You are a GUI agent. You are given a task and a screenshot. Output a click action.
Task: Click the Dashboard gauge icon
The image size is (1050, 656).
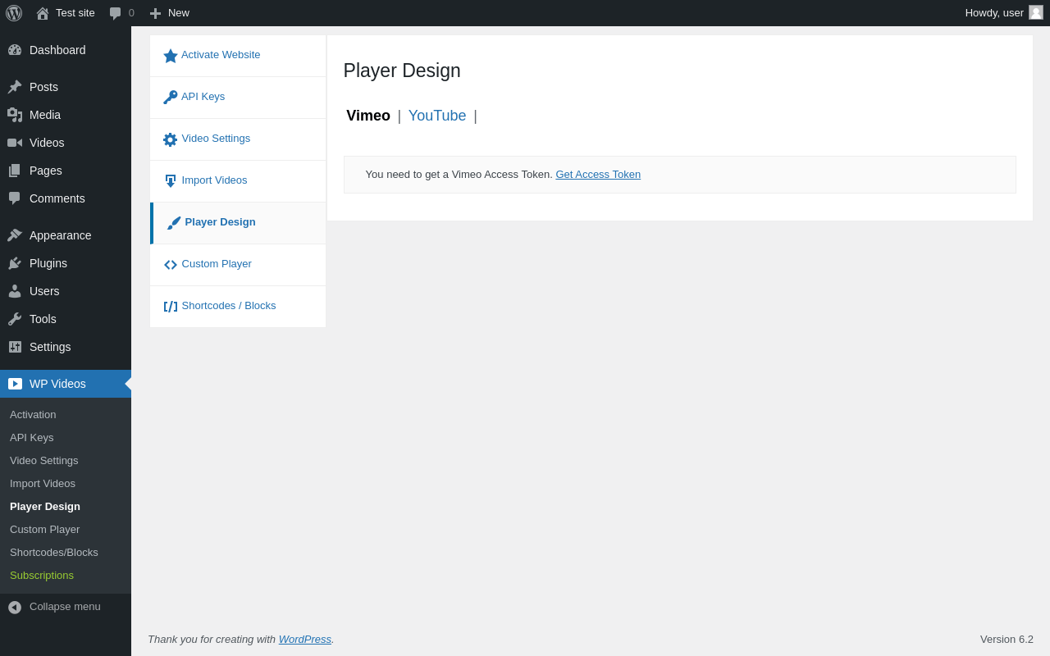click(15, 50)
